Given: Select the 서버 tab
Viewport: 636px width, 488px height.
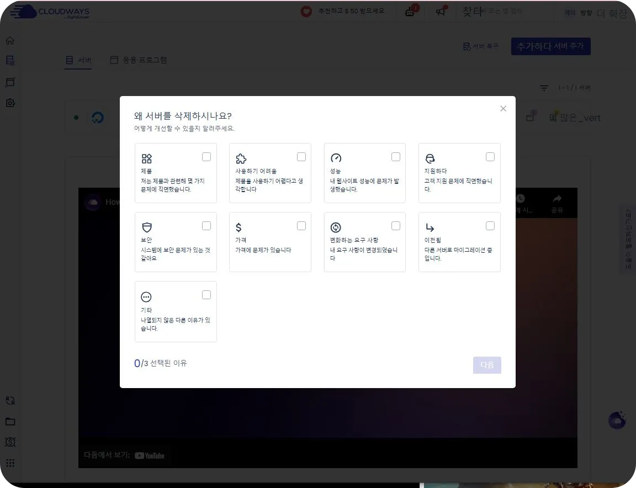Looking at the screenshot, I should pyautogui.click(x=78, y=60).
